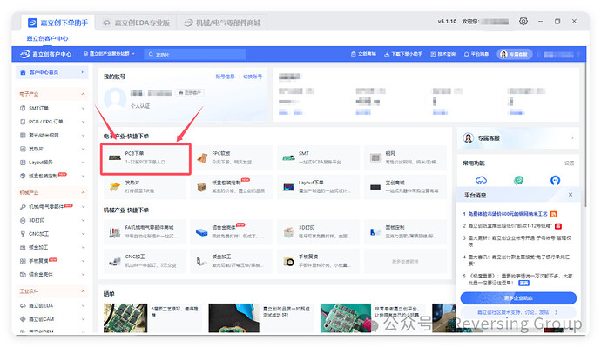Click the green chat icon under 常用功能
The width and height of the screenshot is (601, 347).
click(x=518, y=180)
